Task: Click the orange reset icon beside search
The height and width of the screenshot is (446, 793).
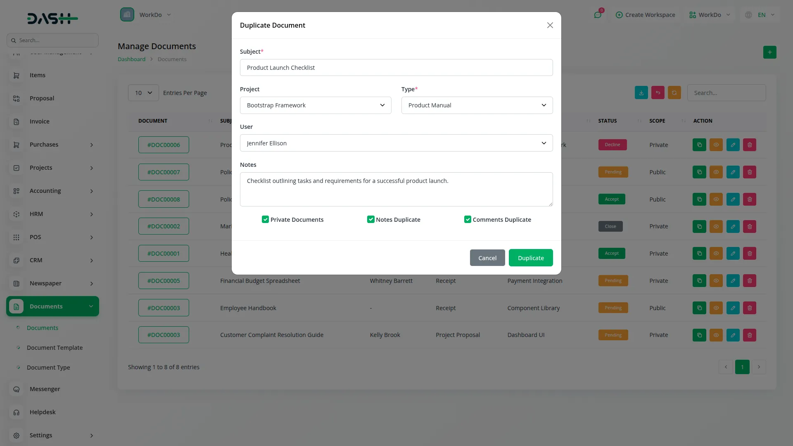Action: click(x=674, y=93)
